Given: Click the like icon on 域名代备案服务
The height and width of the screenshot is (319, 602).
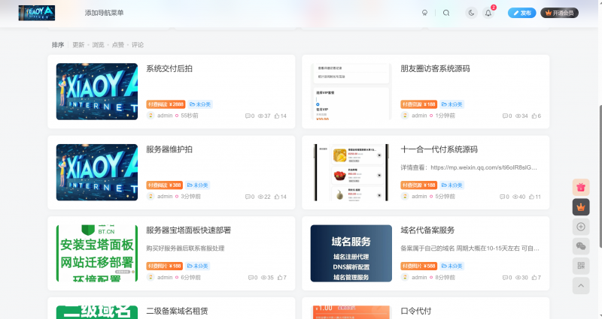Looking at the screenshot, I should click(x=534, y=277).
